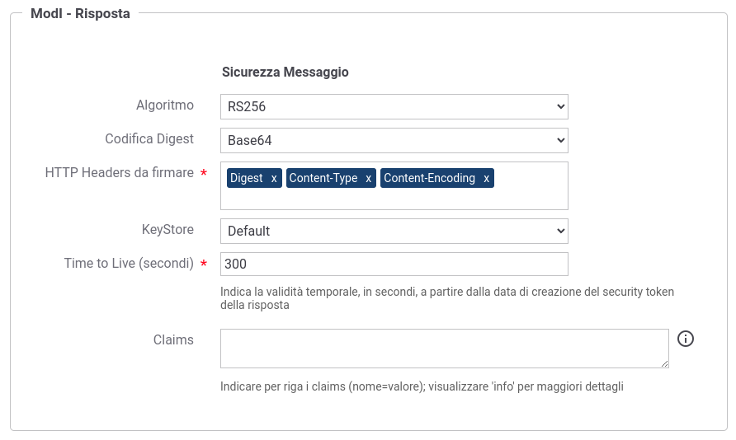Click the HTTP Headers da firmare label
Viewport: 736px width, 440px height.
[x=119, y=172]
